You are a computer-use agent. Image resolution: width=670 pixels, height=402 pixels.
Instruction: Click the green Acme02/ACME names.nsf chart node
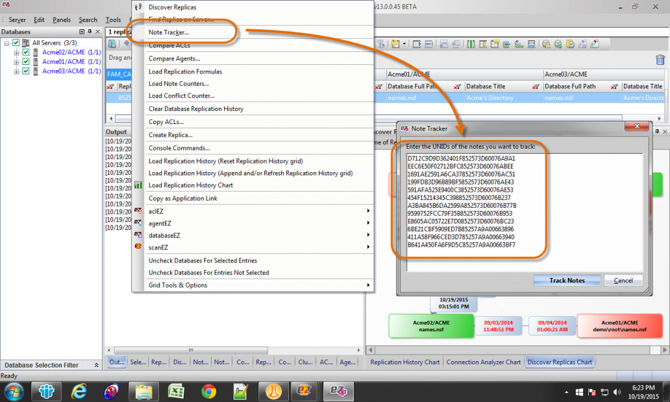click(430, 326)
